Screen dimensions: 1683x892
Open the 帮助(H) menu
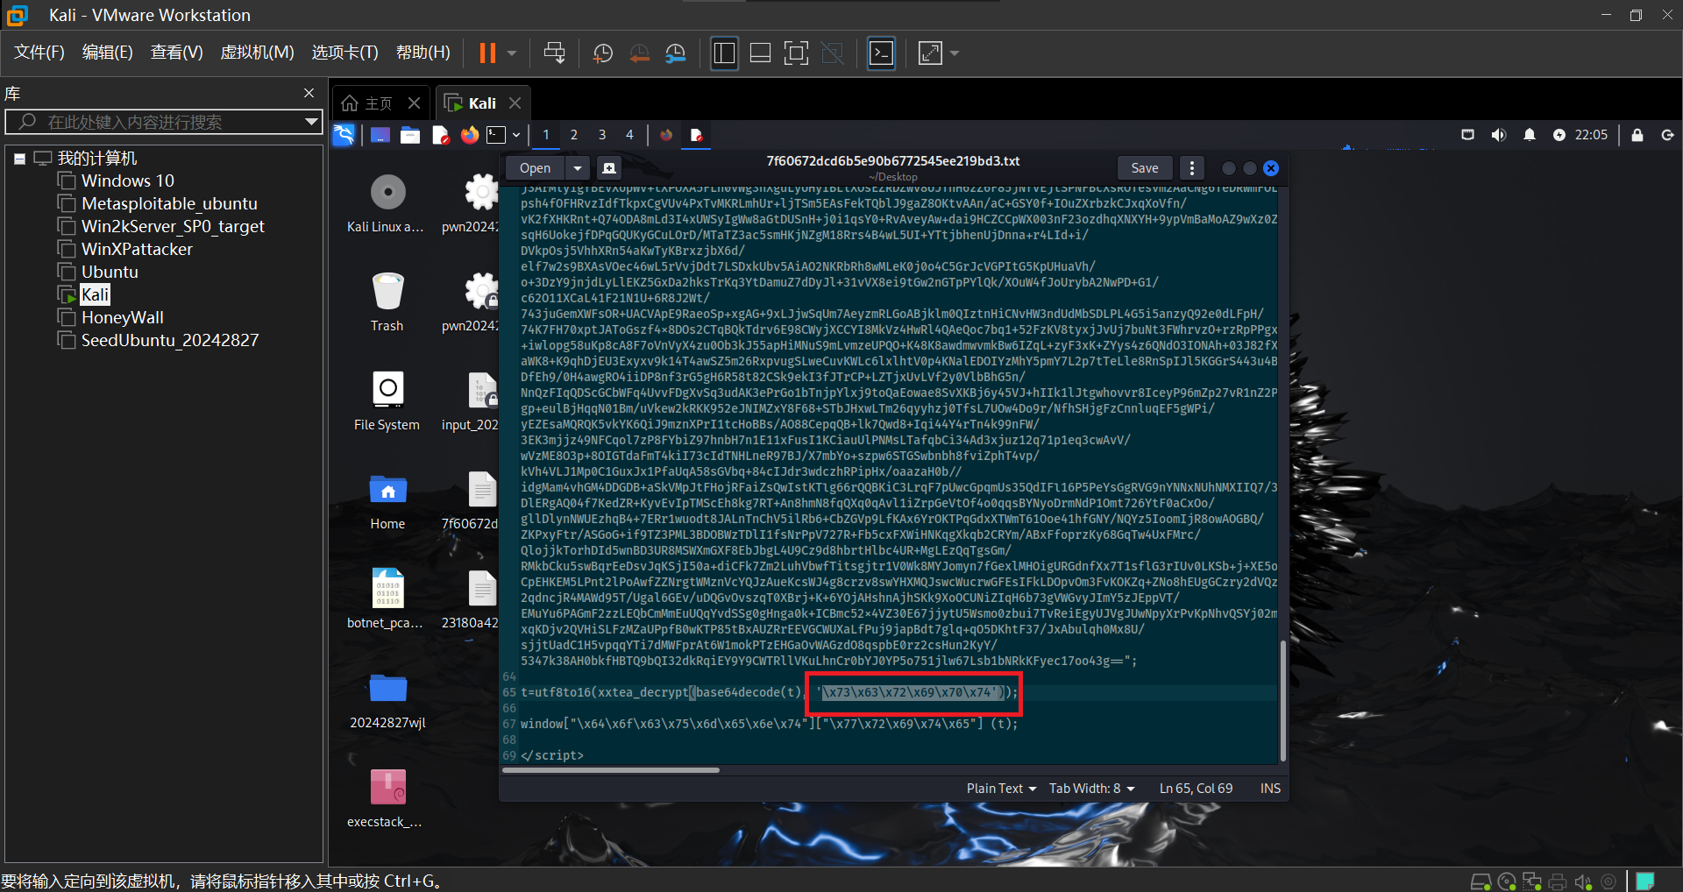423,53
